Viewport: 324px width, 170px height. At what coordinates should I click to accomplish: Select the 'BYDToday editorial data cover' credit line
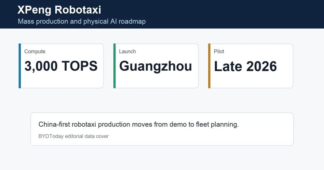[x=74, y=136]
